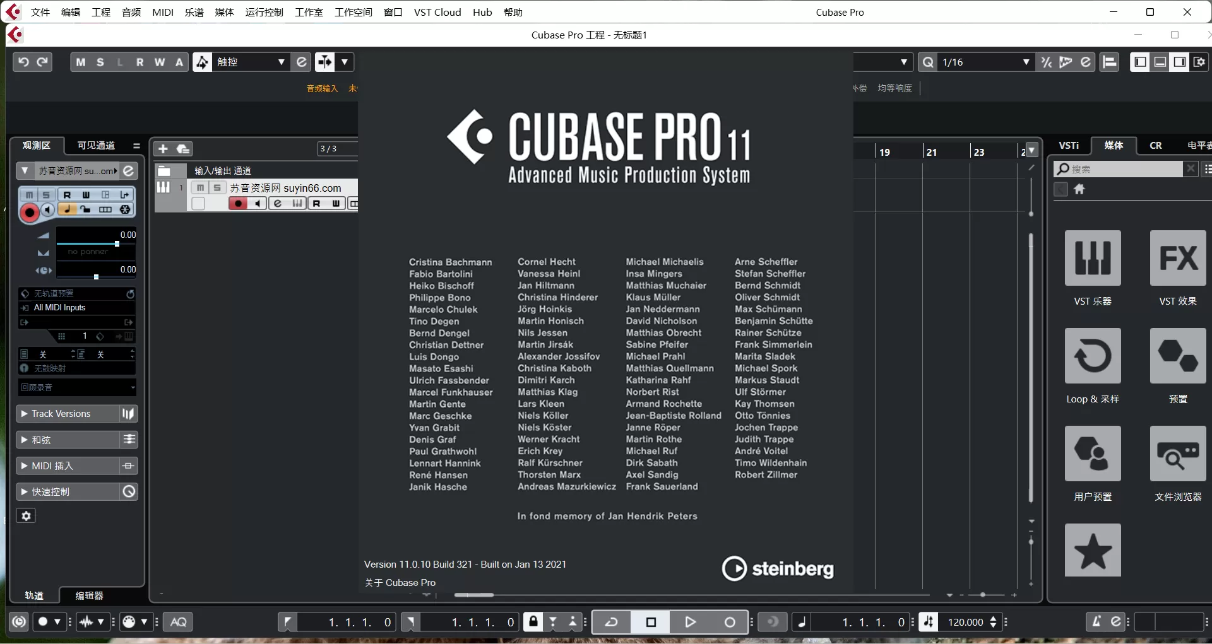The image size is (1212, 644).
Task: Open the MIDI menu
Action: [x=162, y=12]
